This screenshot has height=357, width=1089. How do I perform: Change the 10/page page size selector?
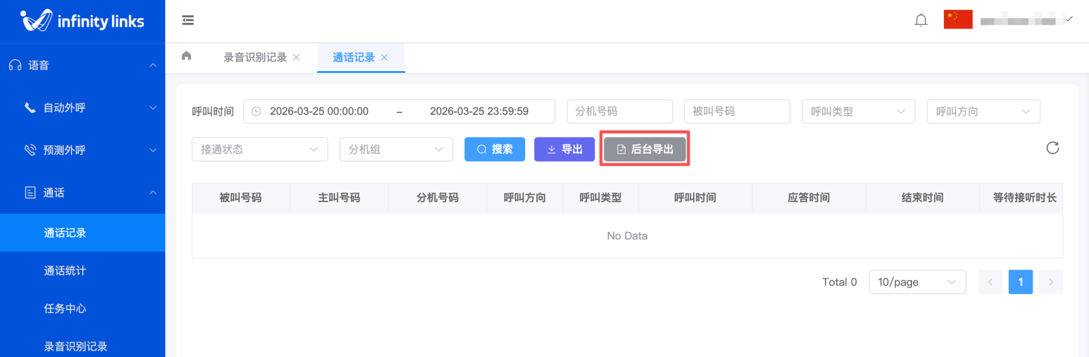pyautogui.click(x=917, y=282)
